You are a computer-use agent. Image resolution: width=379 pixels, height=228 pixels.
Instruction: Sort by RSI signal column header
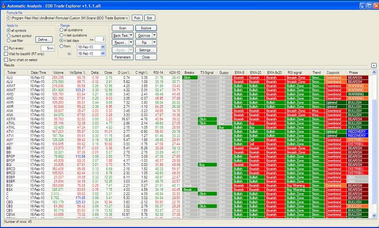(298, 73)
